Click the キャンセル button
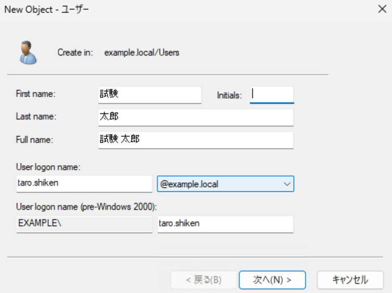 point(350,279)
